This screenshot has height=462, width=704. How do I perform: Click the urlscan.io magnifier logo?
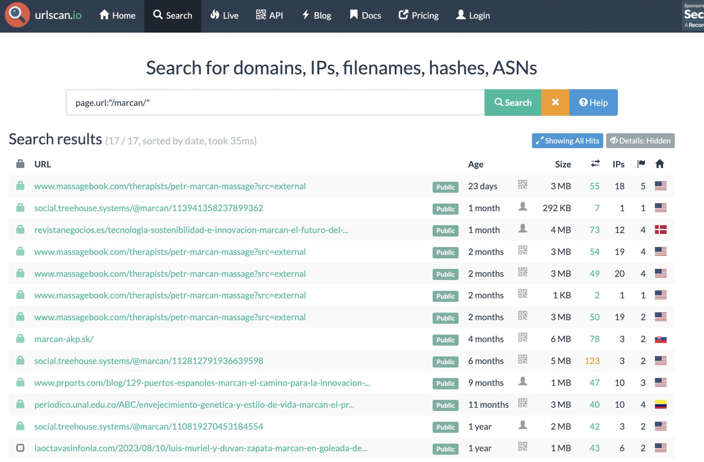click(x=17, y=15)
